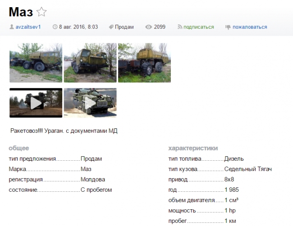This screenshot has height=226, width=293.
Task: Add listing to favorites with star icon
Action: [x=41, y=12]
